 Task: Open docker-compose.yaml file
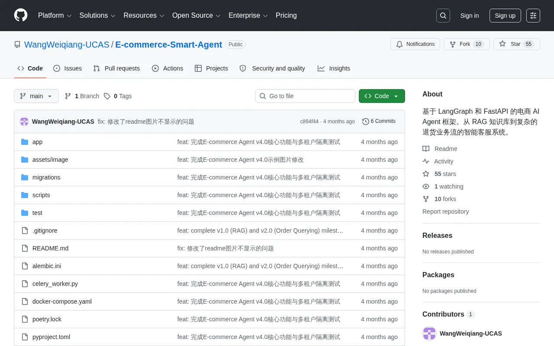click(62, 301)
